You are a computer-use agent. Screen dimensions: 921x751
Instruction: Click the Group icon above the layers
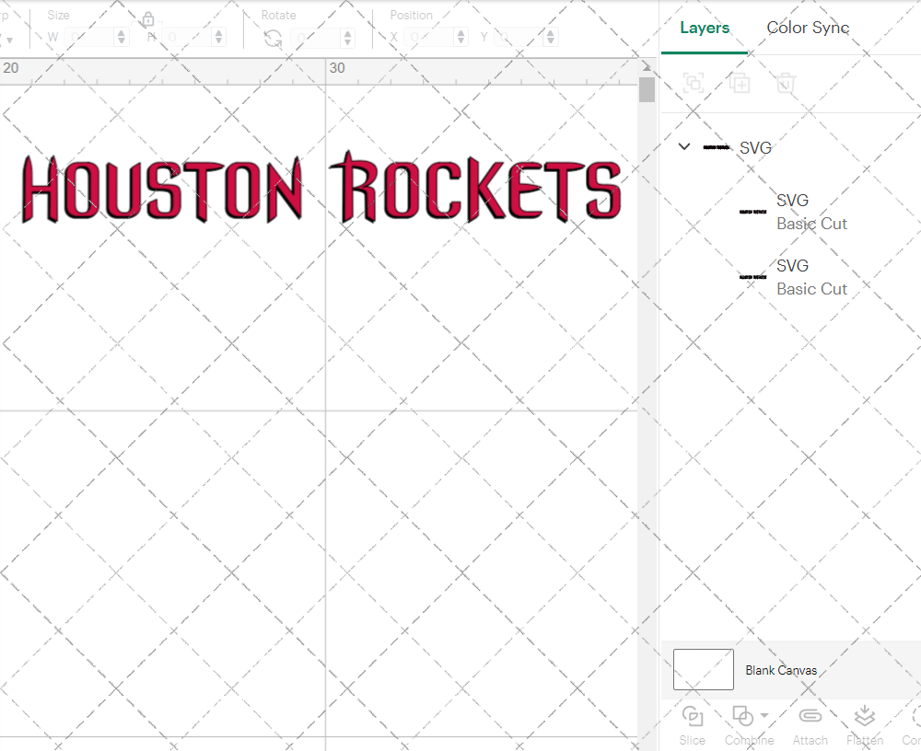pos(693,83)
